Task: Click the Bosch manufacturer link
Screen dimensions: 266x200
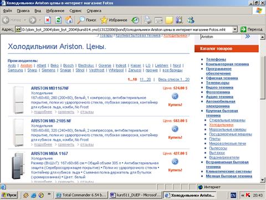Action: point(68,66)
